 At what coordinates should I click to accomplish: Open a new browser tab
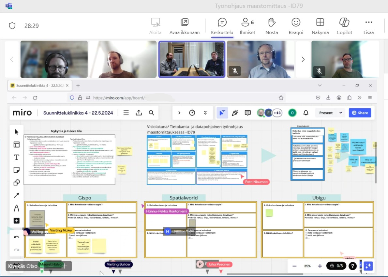(x=78, y=85)
